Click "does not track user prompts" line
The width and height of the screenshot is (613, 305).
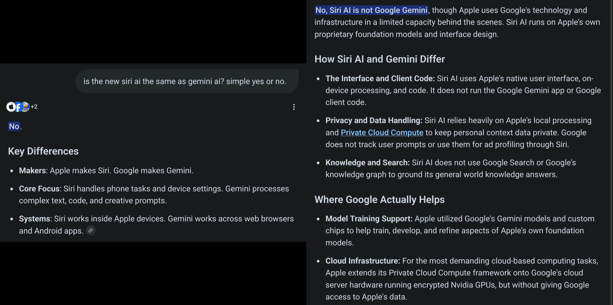coord(447,144)
